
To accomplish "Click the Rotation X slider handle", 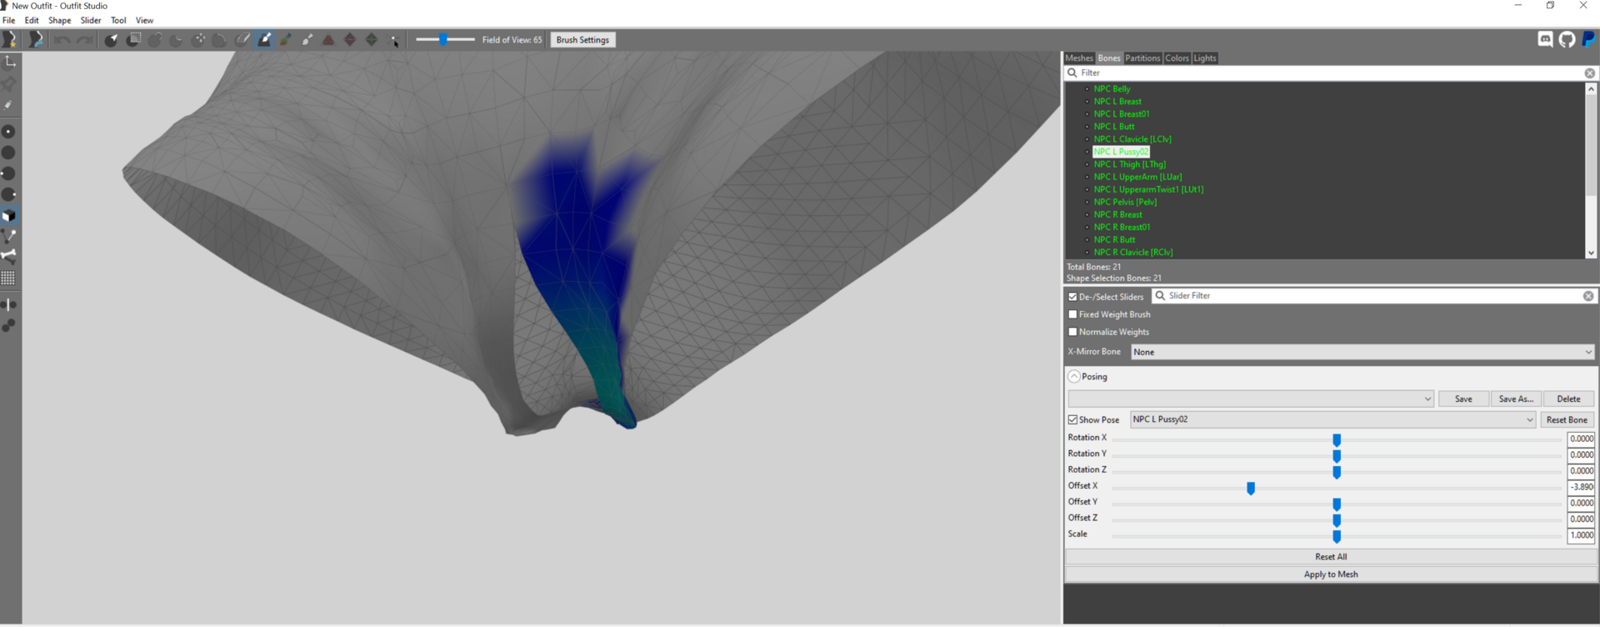I will click(x=1337, y=439).
